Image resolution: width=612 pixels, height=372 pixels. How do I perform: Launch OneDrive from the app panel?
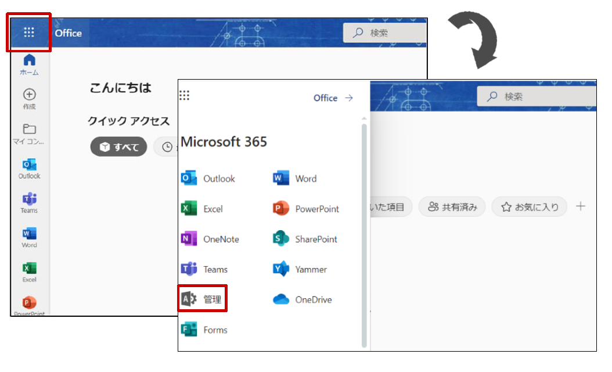303,300
